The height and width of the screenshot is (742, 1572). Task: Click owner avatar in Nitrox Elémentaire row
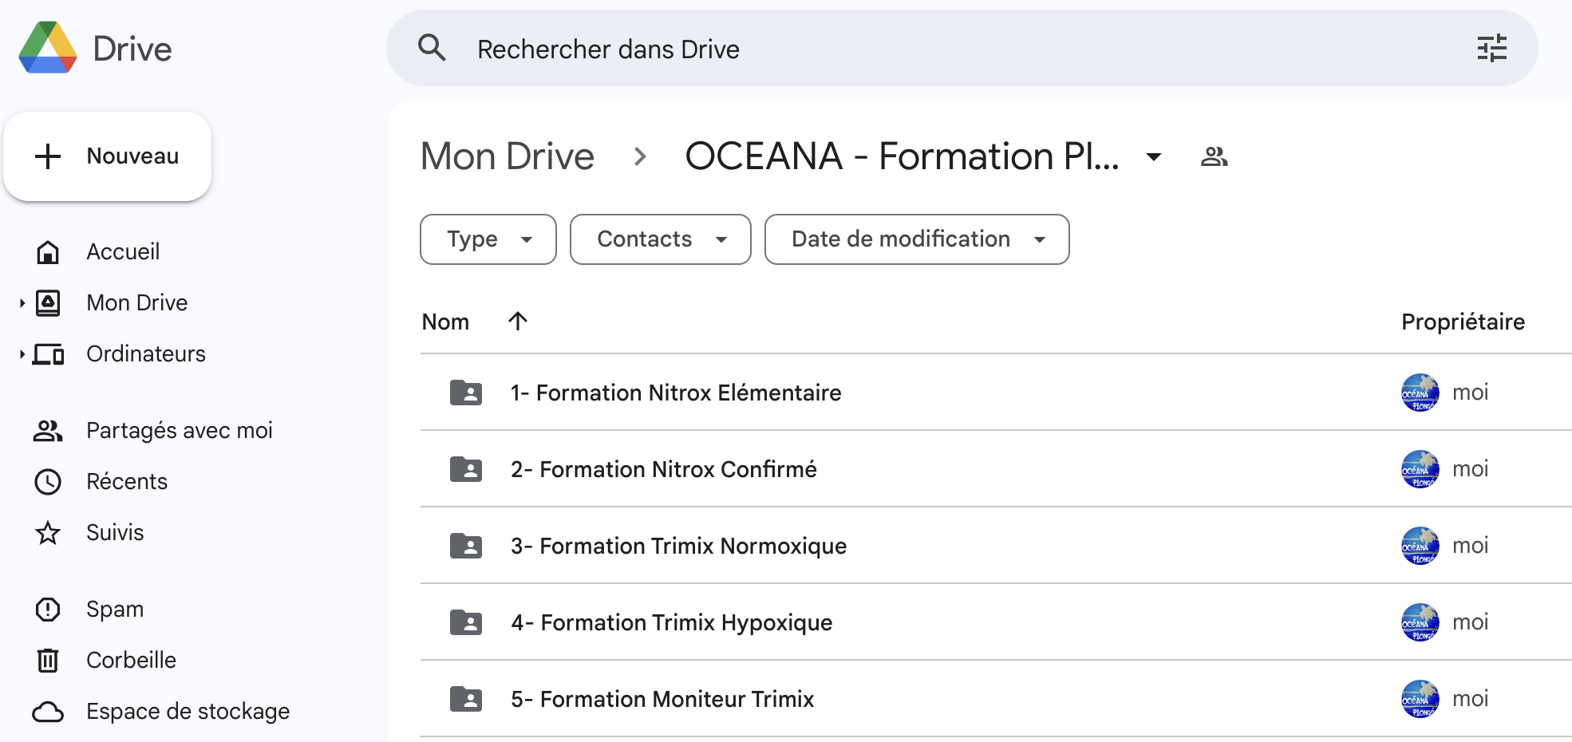click(1420, 393)
